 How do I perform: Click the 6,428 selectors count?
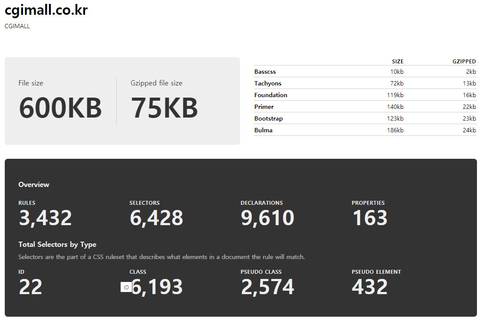point(156,218)
